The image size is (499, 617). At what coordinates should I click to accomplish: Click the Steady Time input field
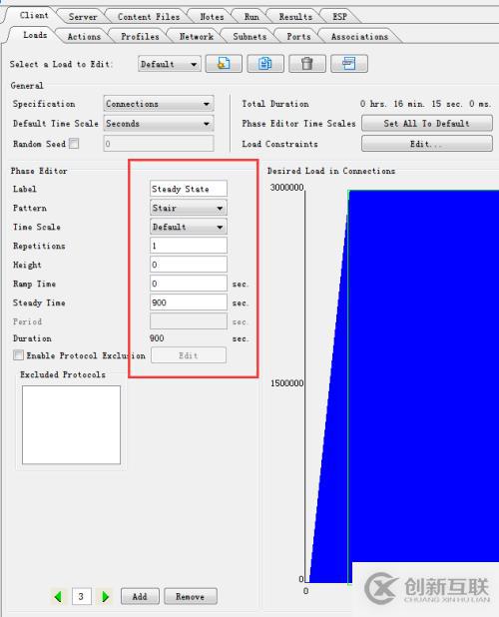coord(189,303)
